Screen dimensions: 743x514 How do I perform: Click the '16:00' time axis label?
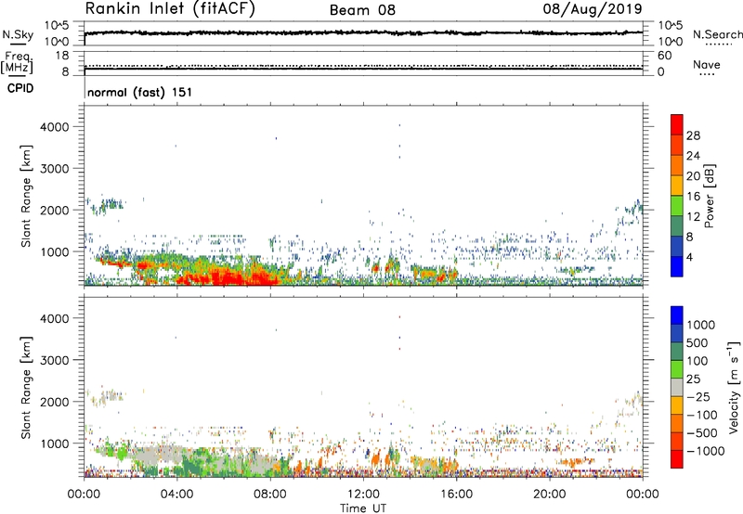point(456,495)
